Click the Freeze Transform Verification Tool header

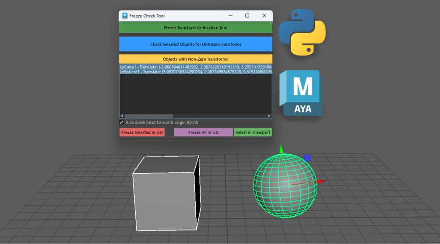[x=196, y=28]
